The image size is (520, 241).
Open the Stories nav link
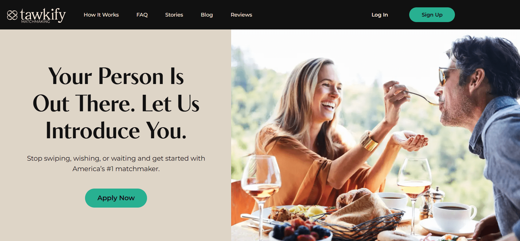pyautogui.click(x=174, y=15)
